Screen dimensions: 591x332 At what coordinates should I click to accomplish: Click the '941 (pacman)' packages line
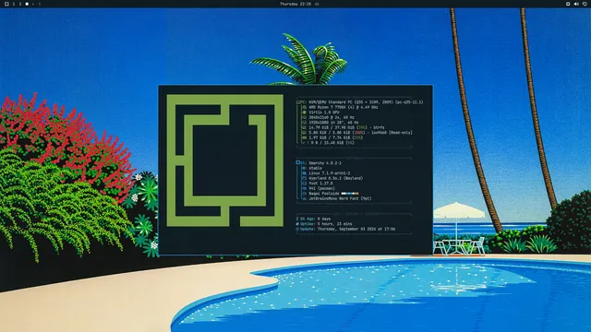321,188
